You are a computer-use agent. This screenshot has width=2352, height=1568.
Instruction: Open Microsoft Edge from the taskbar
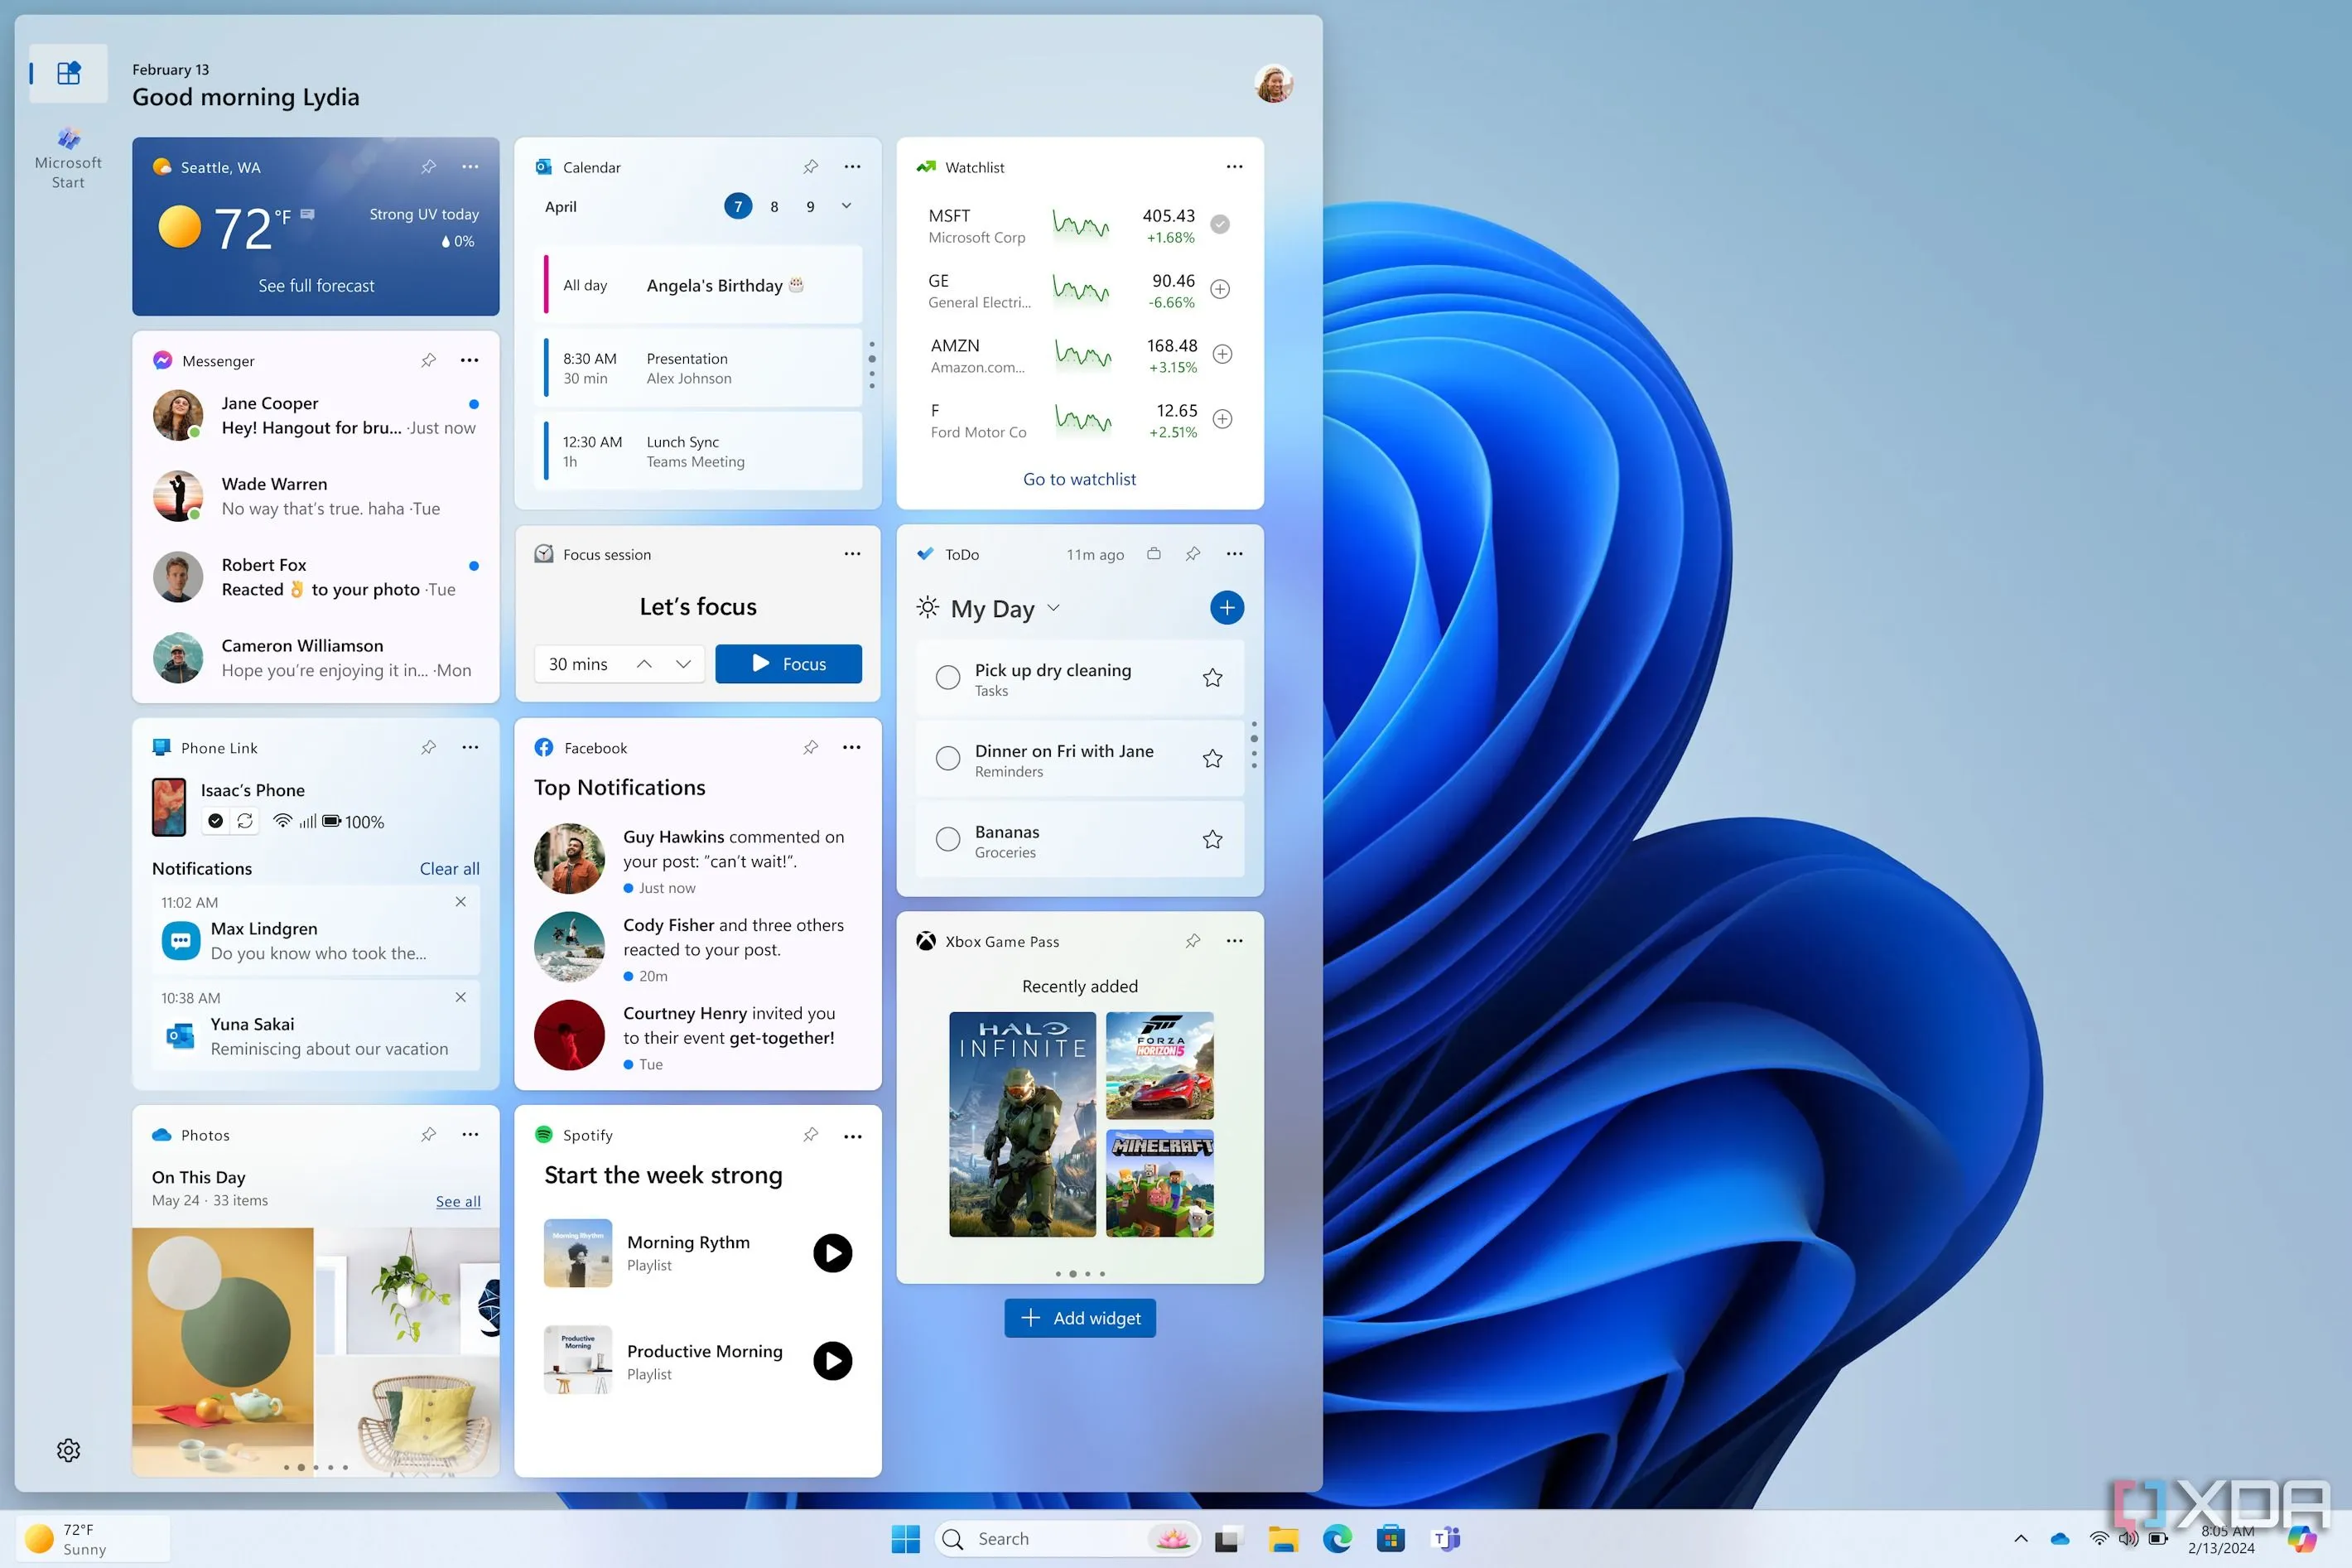point(1337,1537)
